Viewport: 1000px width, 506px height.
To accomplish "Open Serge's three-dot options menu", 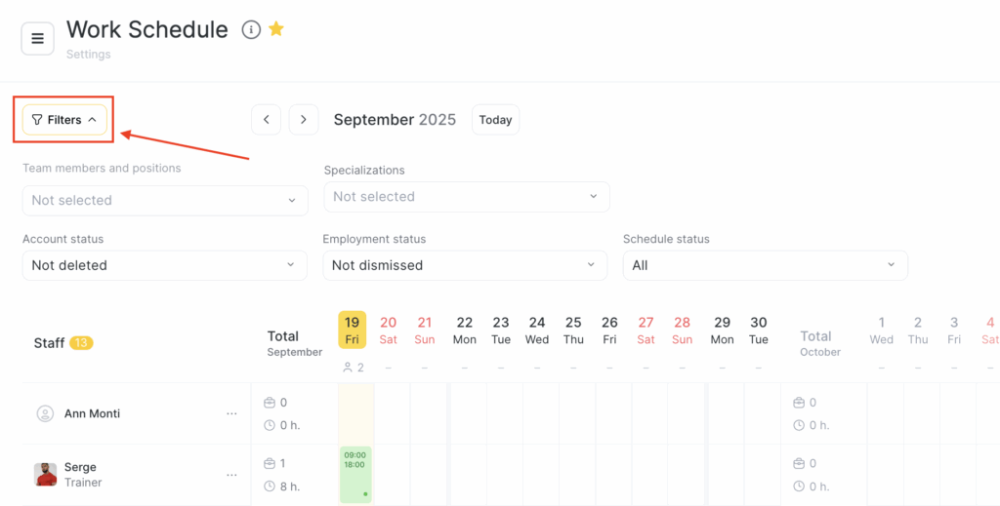I will 231,475.
